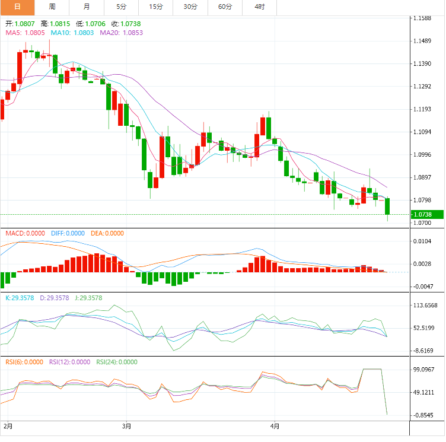Viewport: 446px width, 442px height.
Task: Click the 1.0700 price axis label
Action: coord(422,223)
